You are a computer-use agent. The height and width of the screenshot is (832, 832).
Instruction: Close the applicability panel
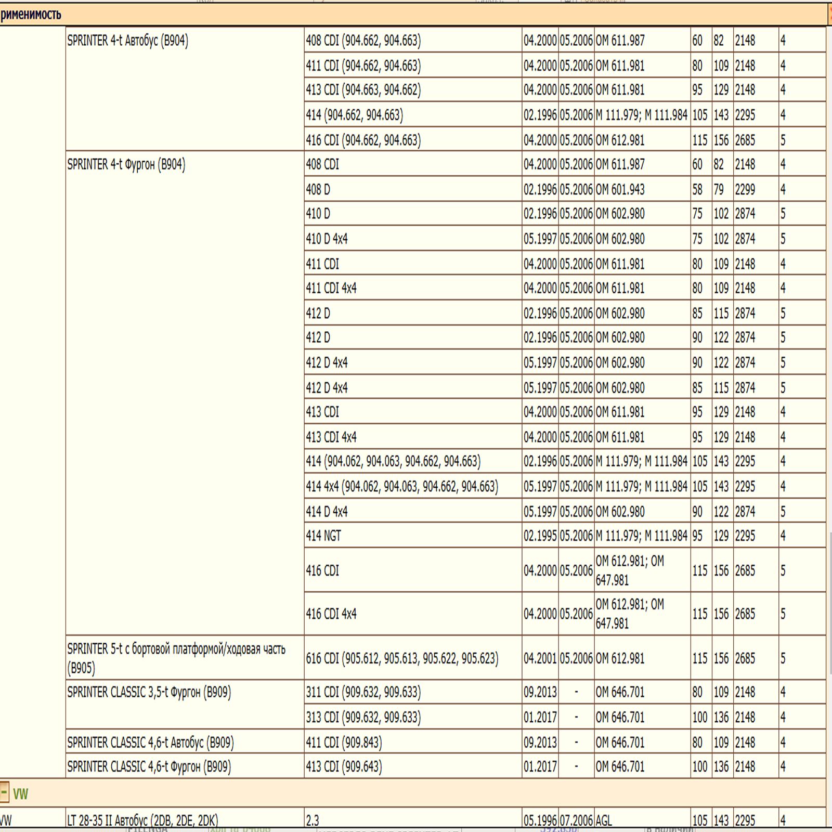[x=829, y=14]
